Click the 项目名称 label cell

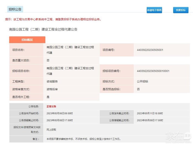(x=19, y=50)
